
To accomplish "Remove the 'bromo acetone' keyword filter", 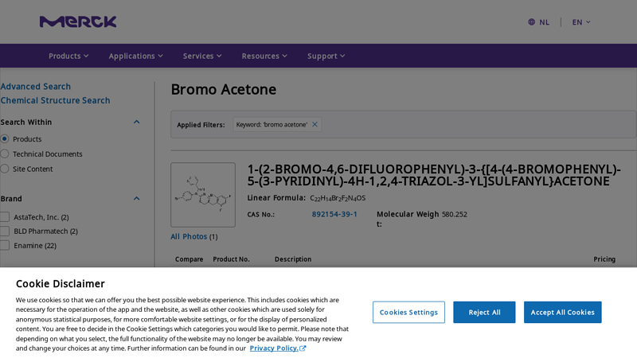I will pos(315,125).
